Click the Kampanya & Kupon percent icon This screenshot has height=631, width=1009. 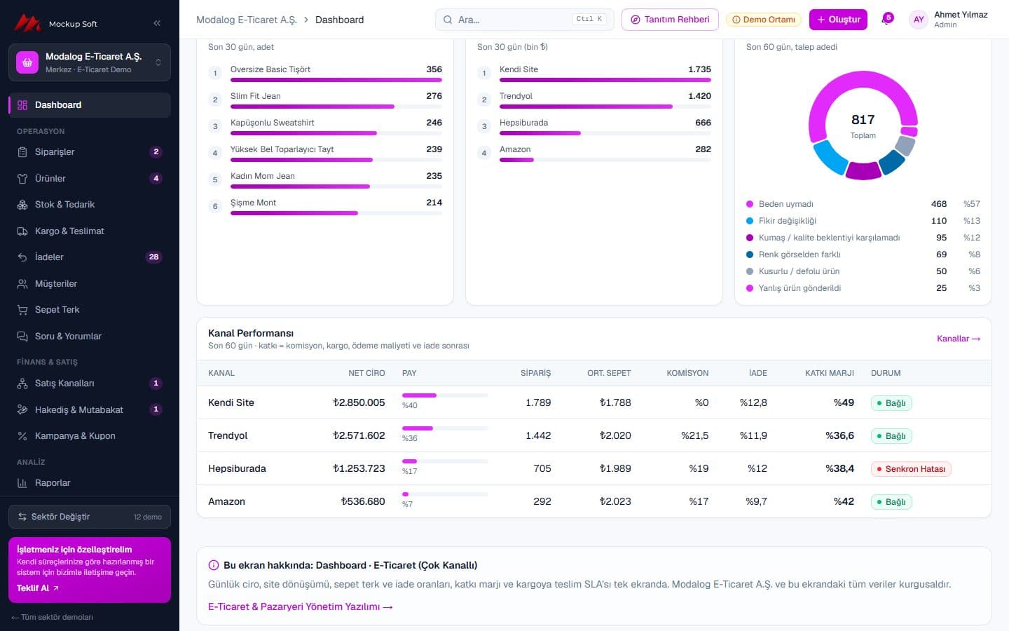click(x=22, y=436)
